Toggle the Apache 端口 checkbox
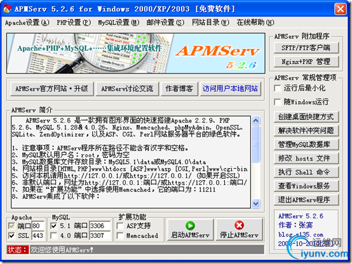 tap(11, 226)
